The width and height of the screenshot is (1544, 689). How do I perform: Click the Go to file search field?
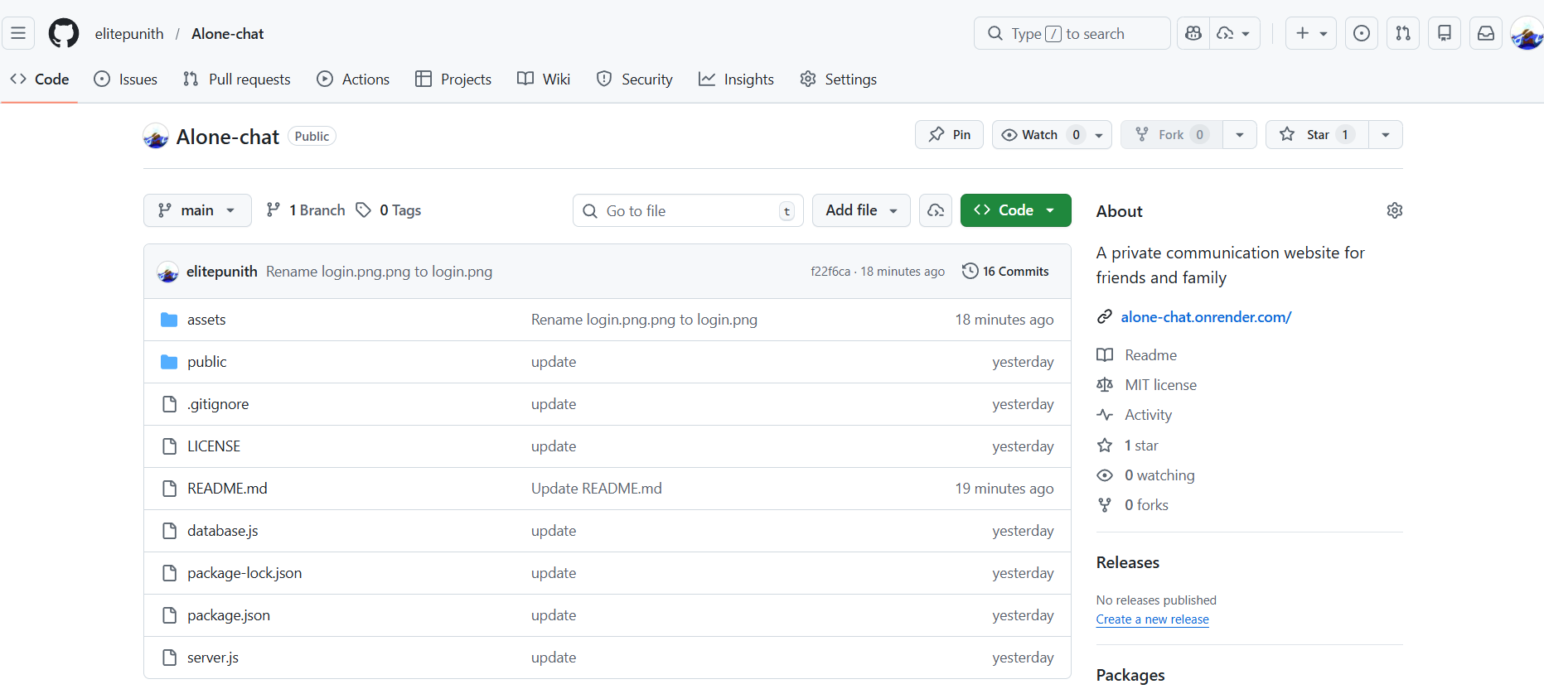[x=687, y=211]
